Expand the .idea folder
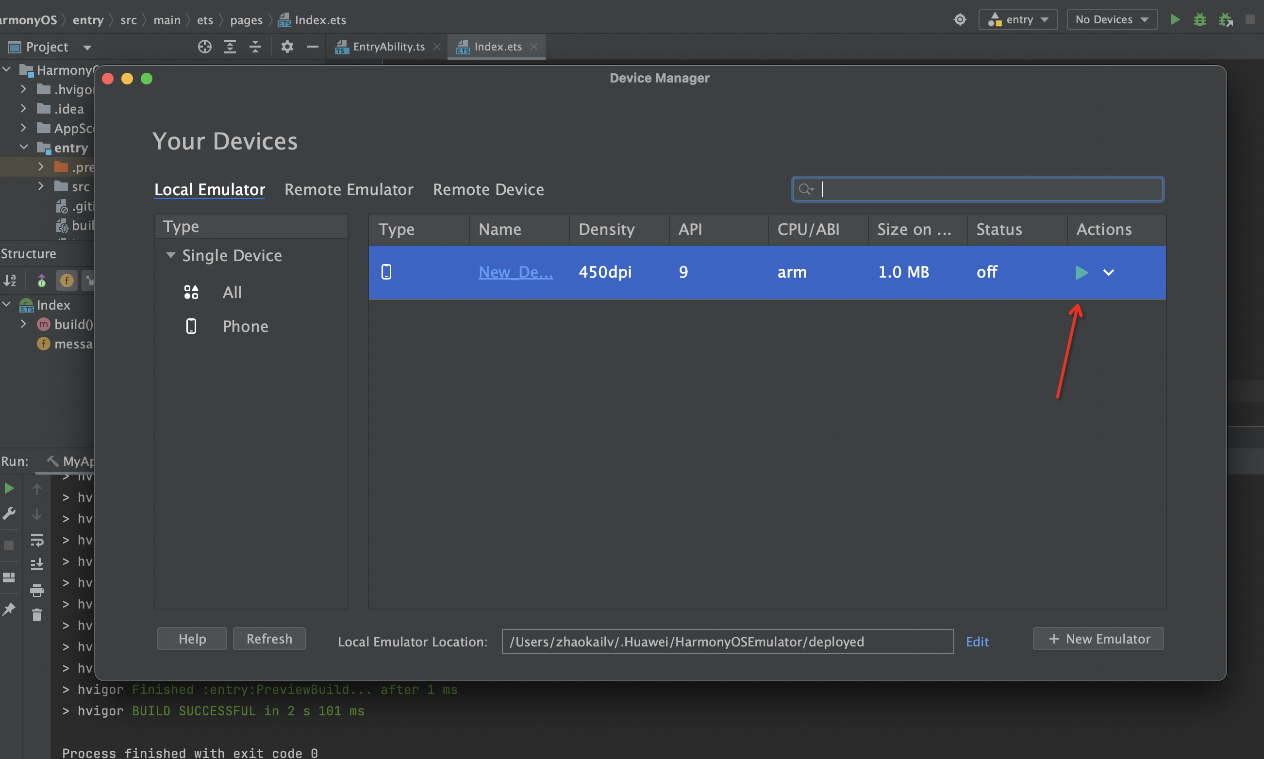The width and height of the screenshot is (1264, 759). tap(23, 108)
